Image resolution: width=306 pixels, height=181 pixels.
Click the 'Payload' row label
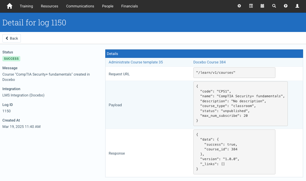(115, 105)
